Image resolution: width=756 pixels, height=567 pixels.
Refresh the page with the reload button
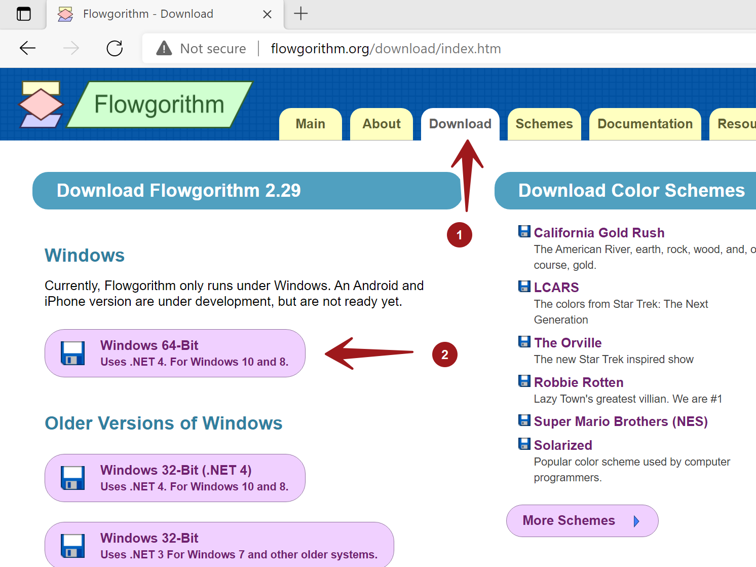tap(115, 49)
